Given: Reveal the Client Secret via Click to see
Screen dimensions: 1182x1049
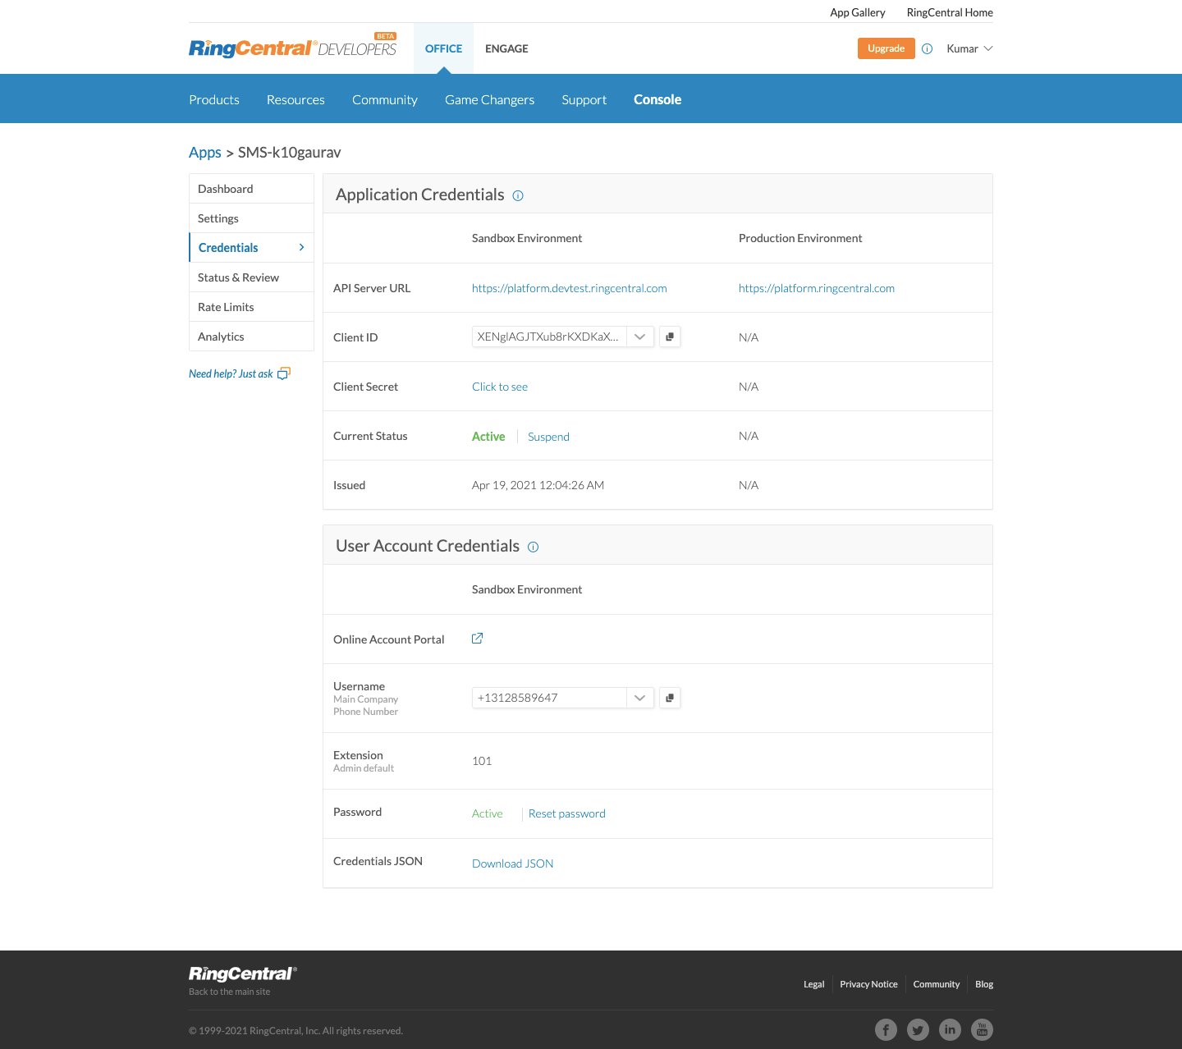Looking at the screenshot, I should [x=500, y=387].
